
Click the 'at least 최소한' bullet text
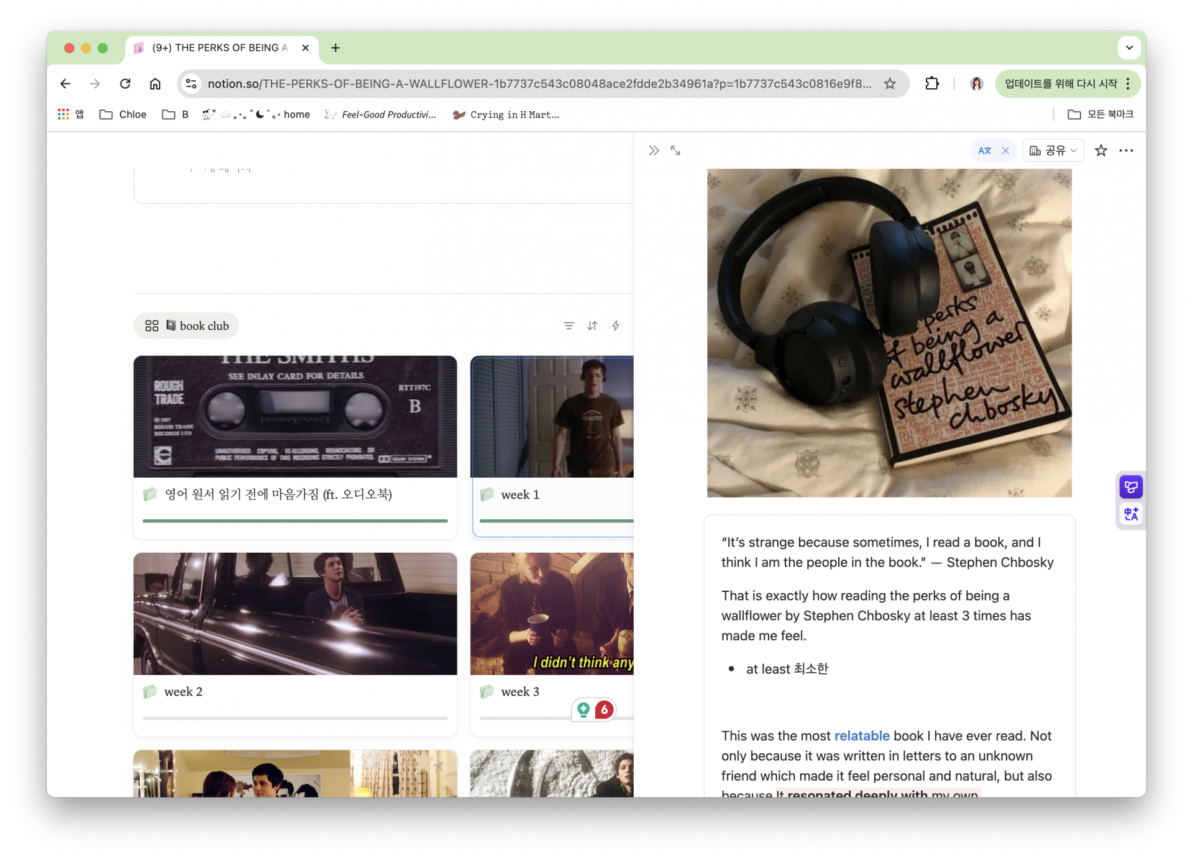[787, 669]
